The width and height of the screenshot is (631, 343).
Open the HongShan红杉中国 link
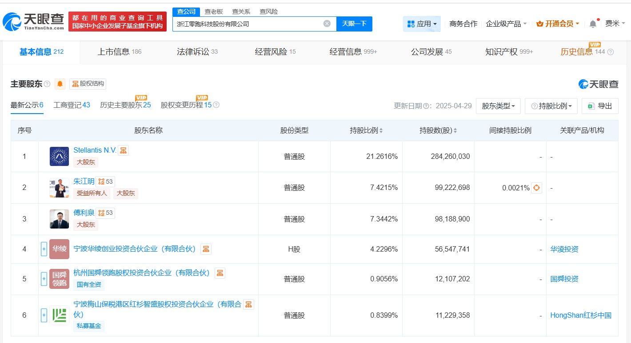[581, 315]
